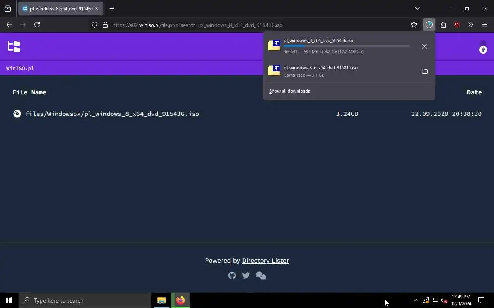Sort by Date column header
The image size is (494, 308).
(474, 92)
